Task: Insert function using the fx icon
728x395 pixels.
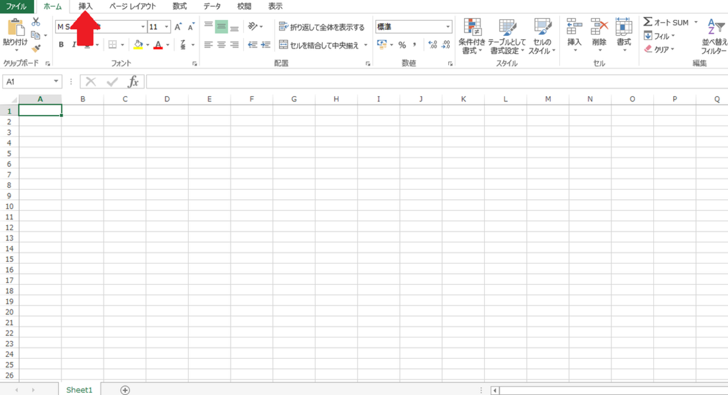Action: point(133,82)
